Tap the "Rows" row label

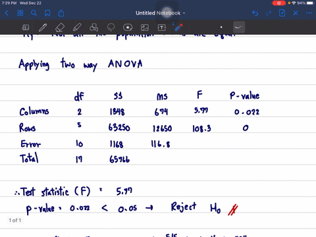point(27,128)
